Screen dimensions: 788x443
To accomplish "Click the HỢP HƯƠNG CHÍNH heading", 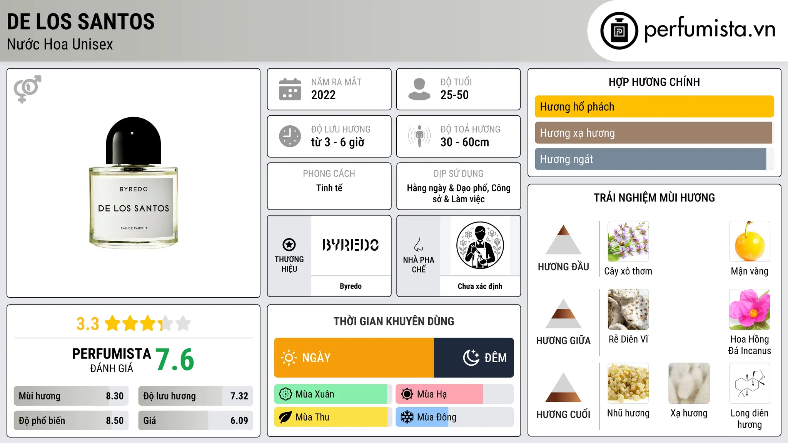I will (654, 82).
